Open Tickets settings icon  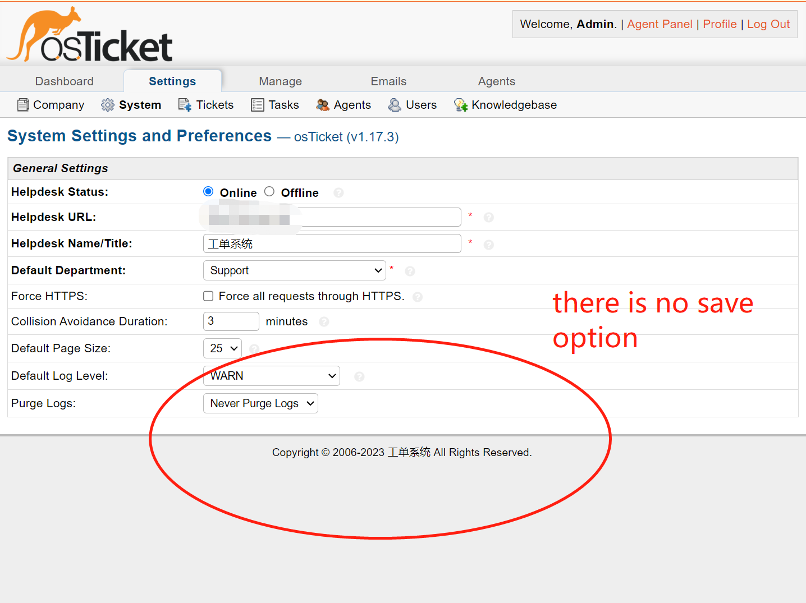click(x=185, y=105)
